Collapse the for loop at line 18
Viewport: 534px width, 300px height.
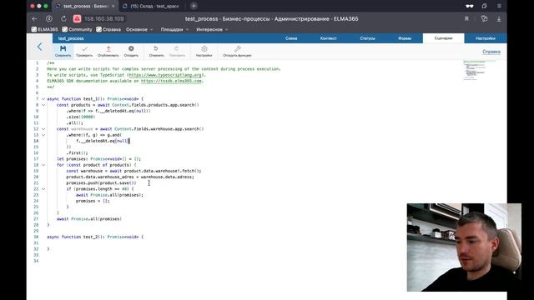(x=43, y=165)
